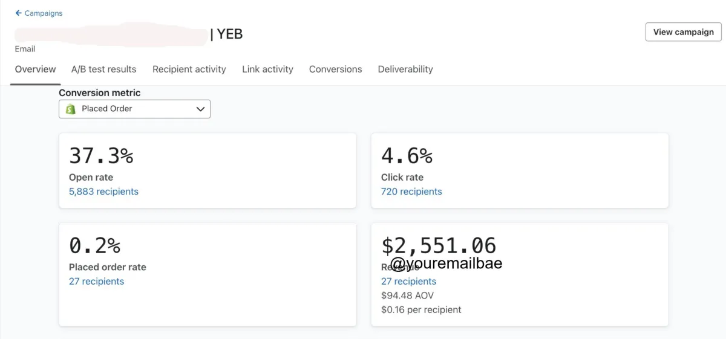
Task: Open the Placed Order metric dropdown
Action: click(x=134, y=109)
